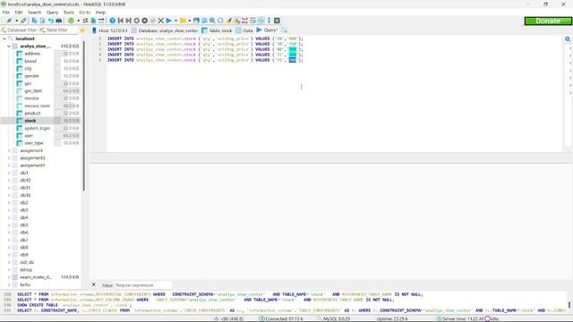Click the print icon
This screenshot has height=322, width=573.
point(58,21)
